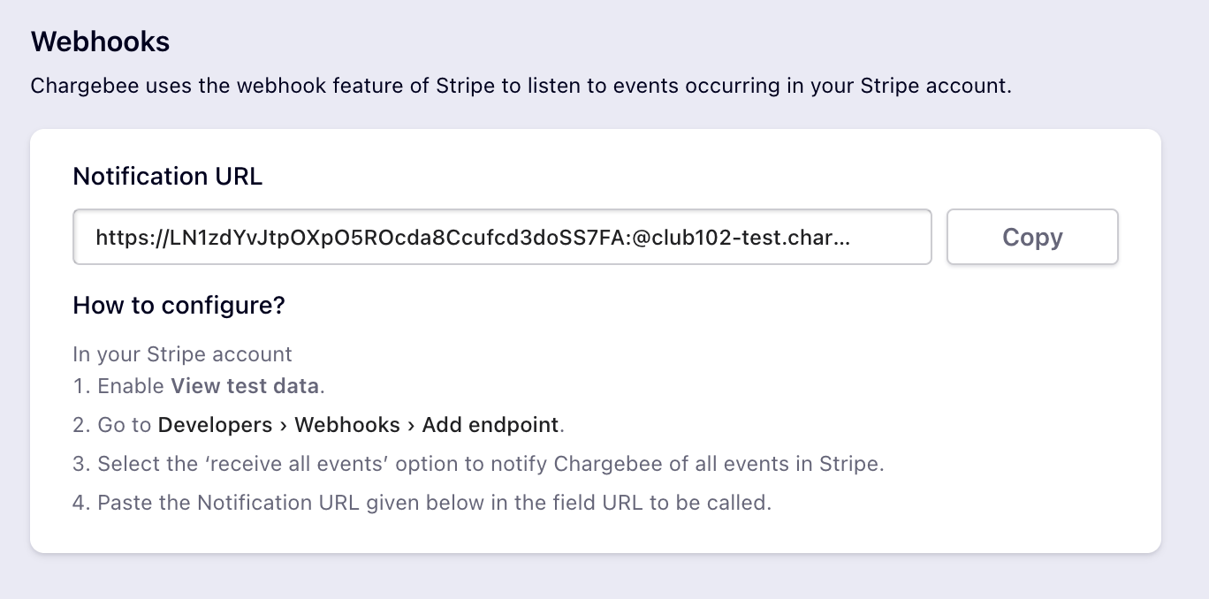
Task: Click the chevron between Developers and Webhooks
Action: pyautogui.click(x=284, y=425)
